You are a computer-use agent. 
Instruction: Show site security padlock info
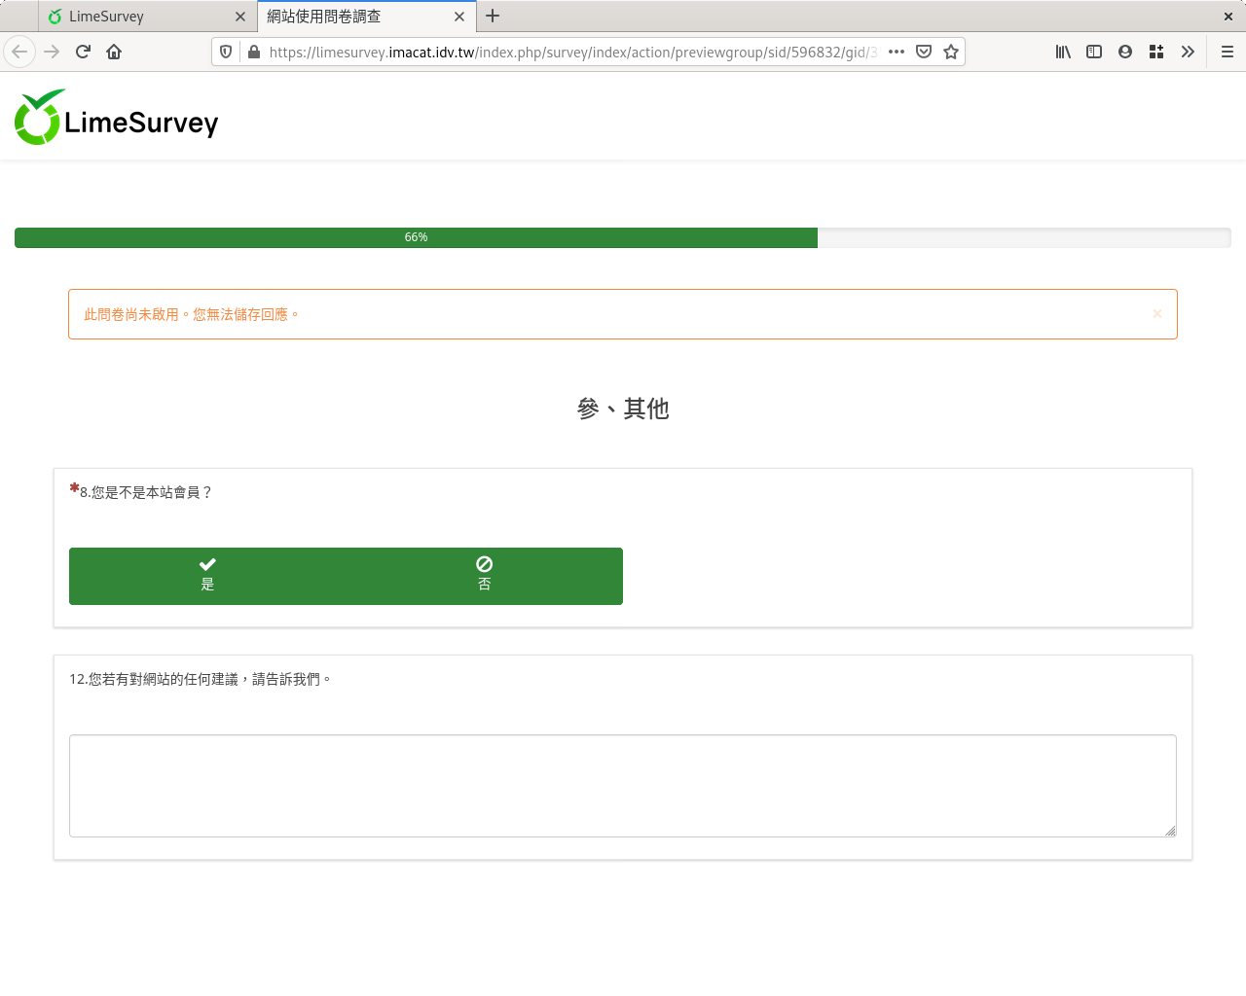coord(254,52)
